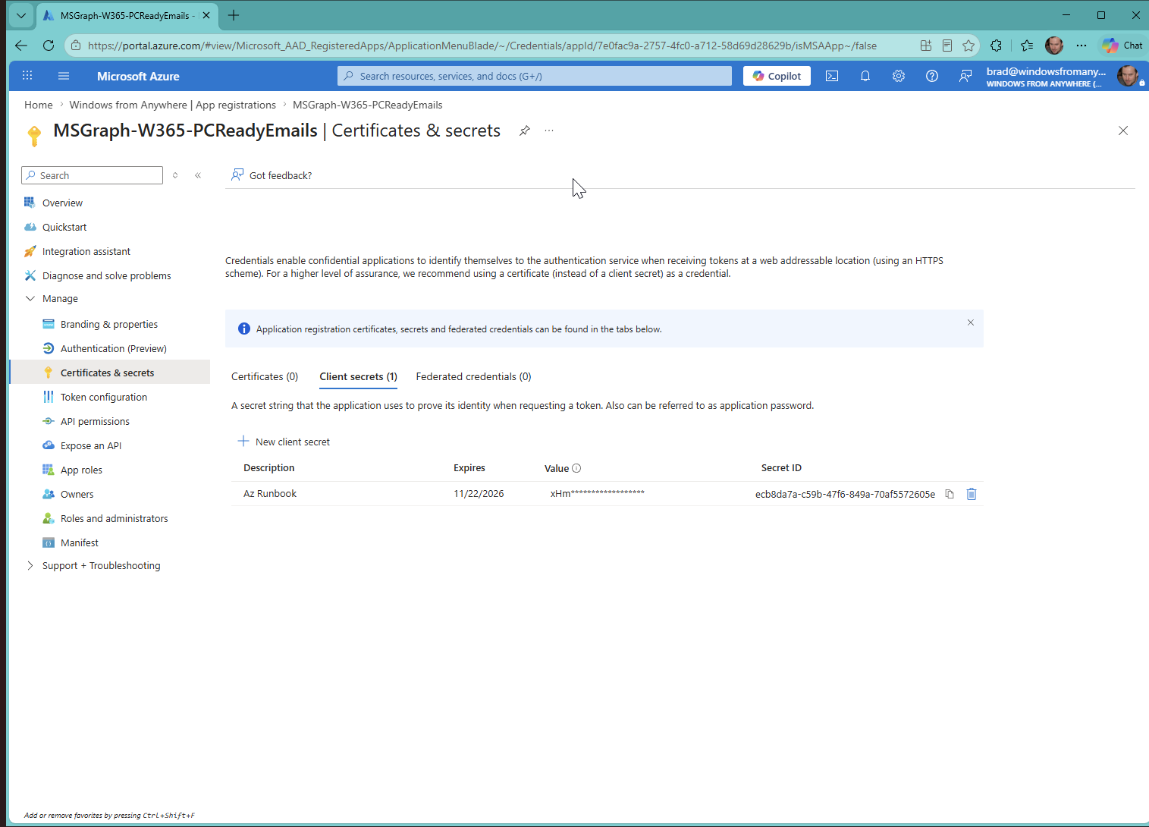Viewport: 1149px width, 827px height.
Task: Focus the Search resources, services, and docs box
Action: [535, 76]
